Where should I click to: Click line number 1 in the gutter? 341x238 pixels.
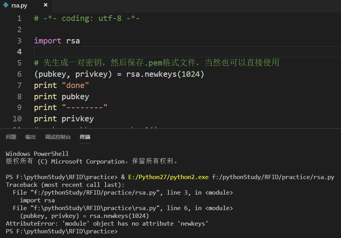19,18
